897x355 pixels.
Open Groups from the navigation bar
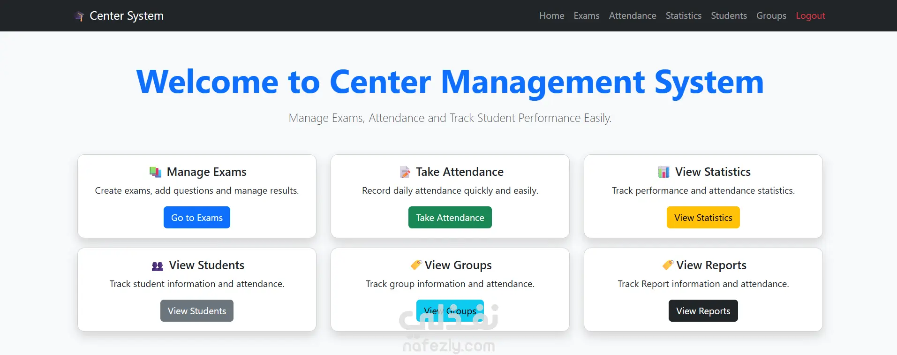tap(771, 16)
